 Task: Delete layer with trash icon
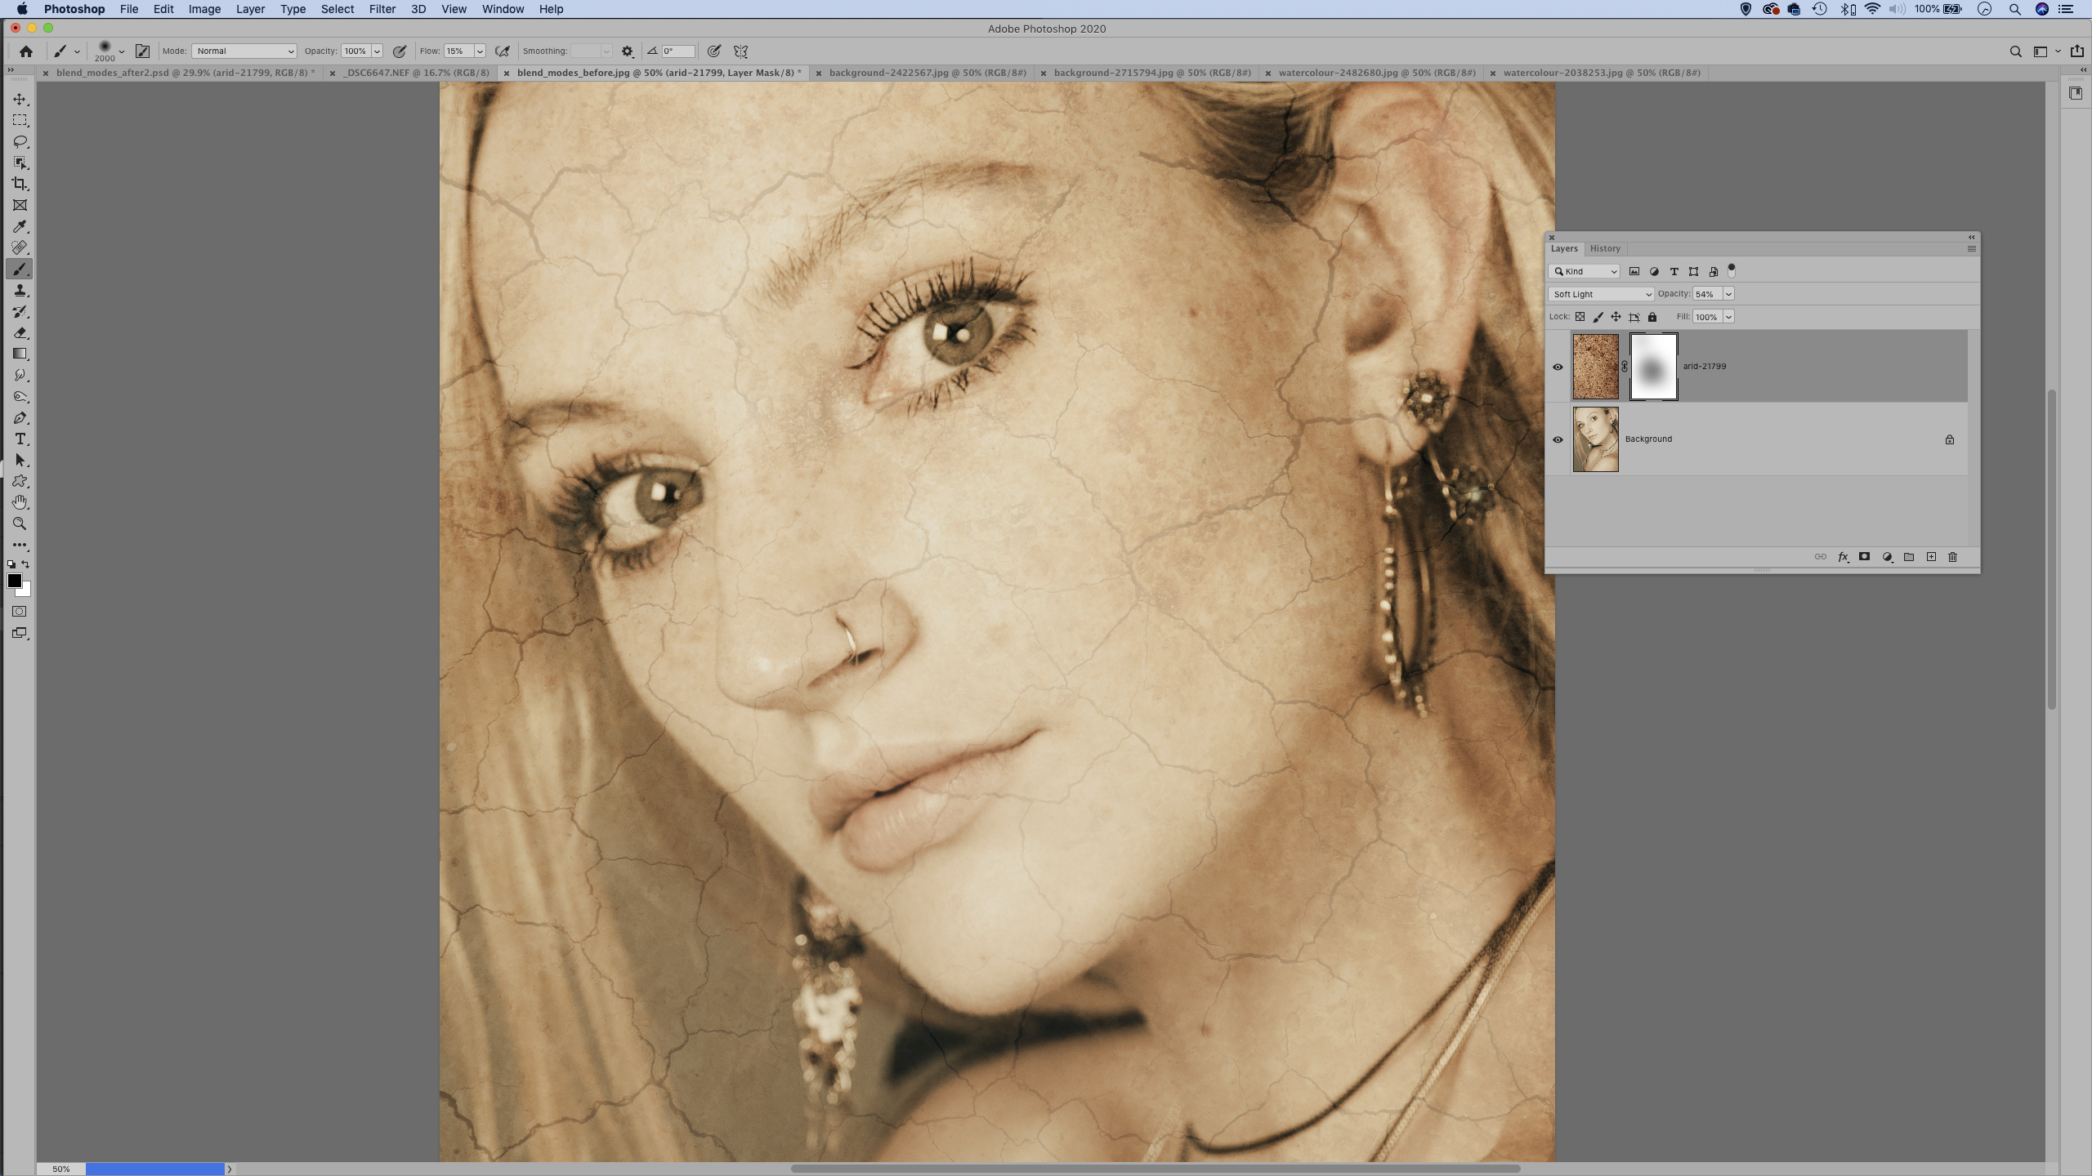click(x=1953, y=557)
